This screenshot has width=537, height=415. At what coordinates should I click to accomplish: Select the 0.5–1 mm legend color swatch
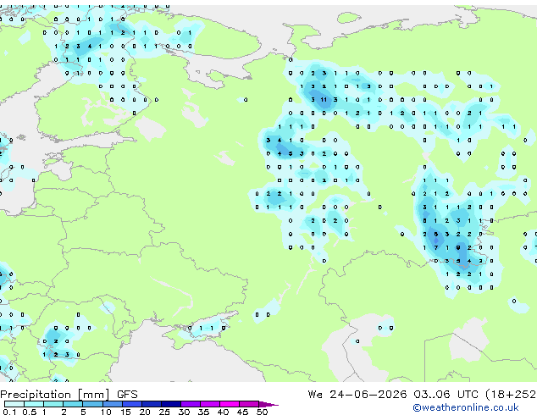tap(34, 404)
